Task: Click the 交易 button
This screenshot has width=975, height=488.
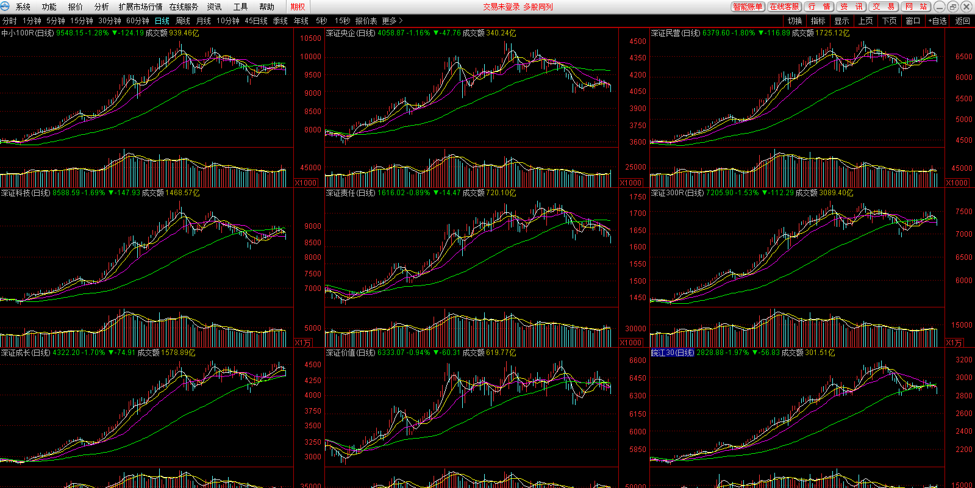Action: 884,7
